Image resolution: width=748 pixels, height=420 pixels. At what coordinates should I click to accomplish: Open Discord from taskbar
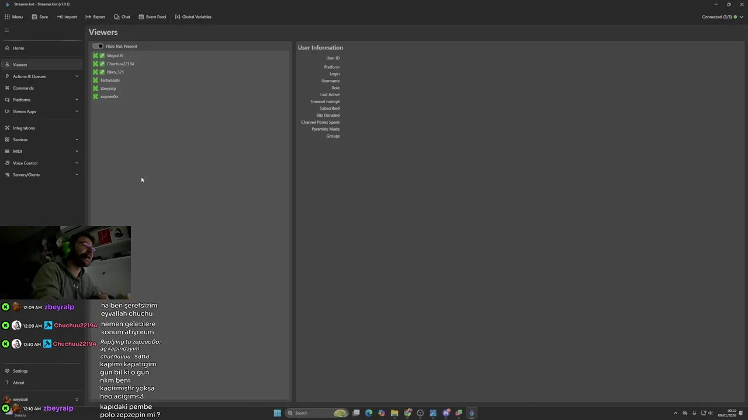pyautogui.click(x=446, y=413)
